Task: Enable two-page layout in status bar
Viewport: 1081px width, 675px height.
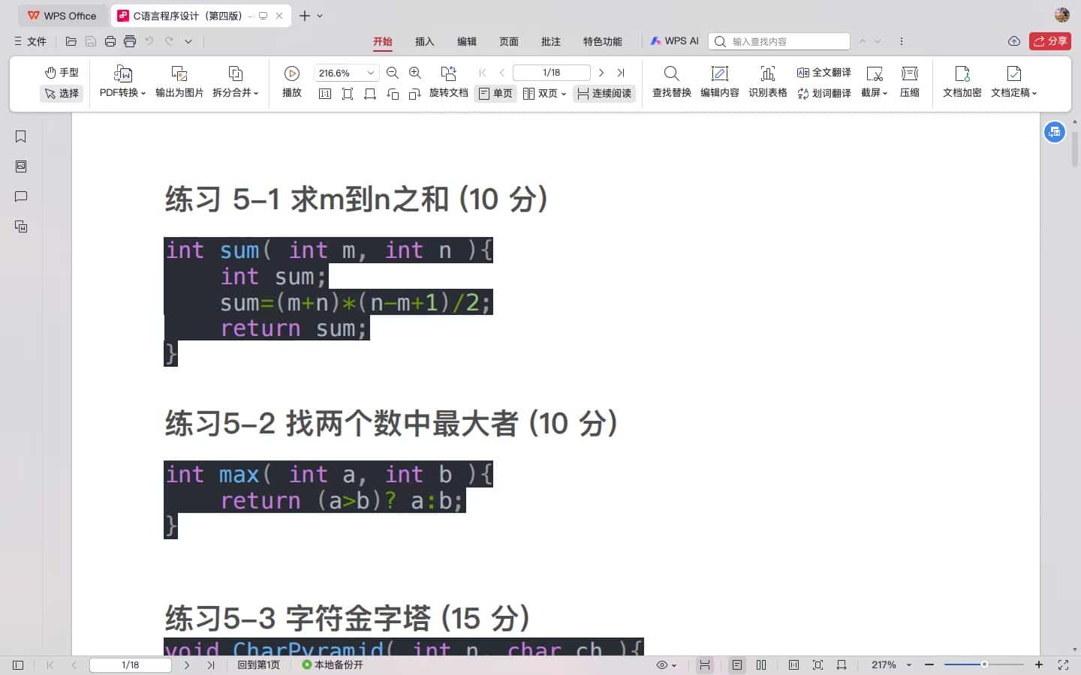Action: click(x=761, y=665)
